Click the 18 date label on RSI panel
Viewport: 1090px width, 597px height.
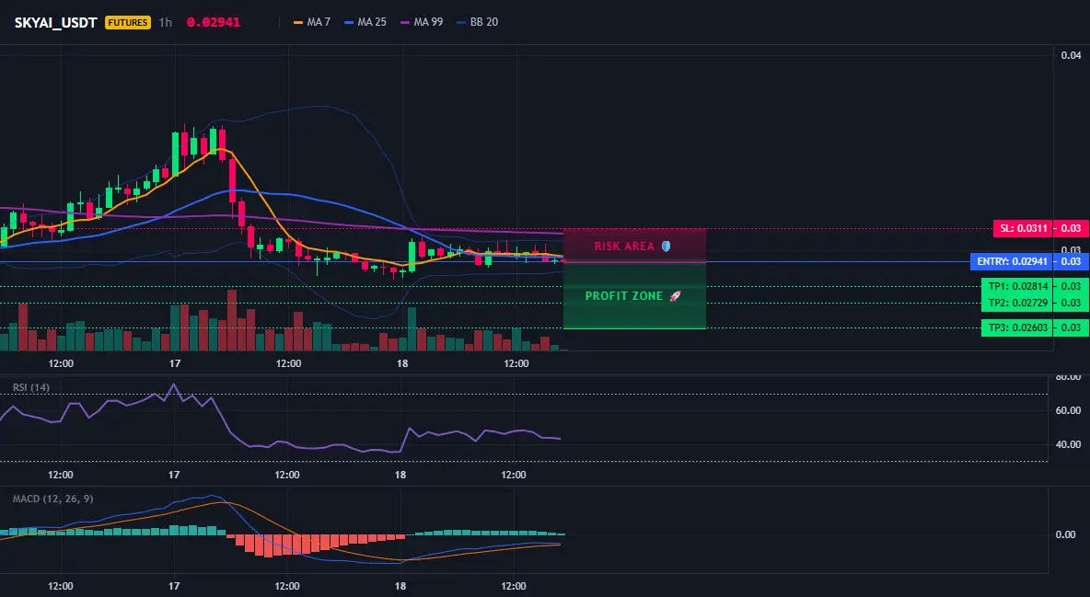coord(400,475)
